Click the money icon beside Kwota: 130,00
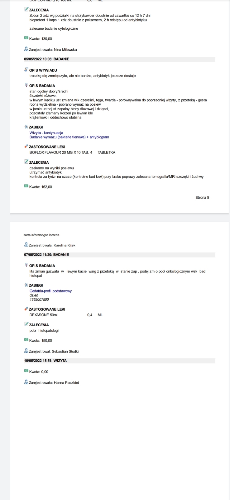Viewport: 230px width, 500px height. point(26,38)
